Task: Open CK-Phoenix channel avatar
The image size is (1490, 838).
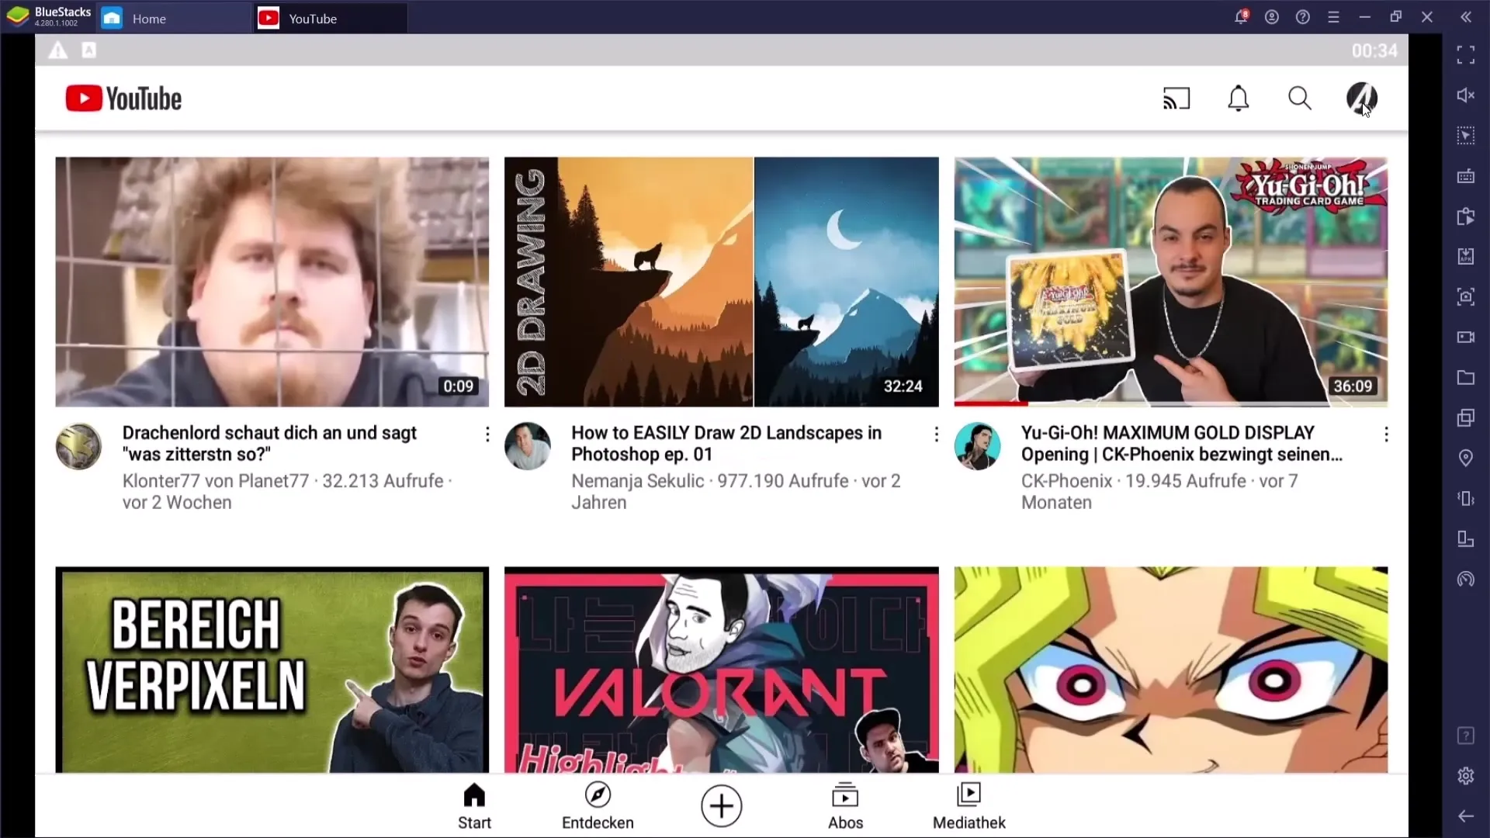Action: click(977, 446)
